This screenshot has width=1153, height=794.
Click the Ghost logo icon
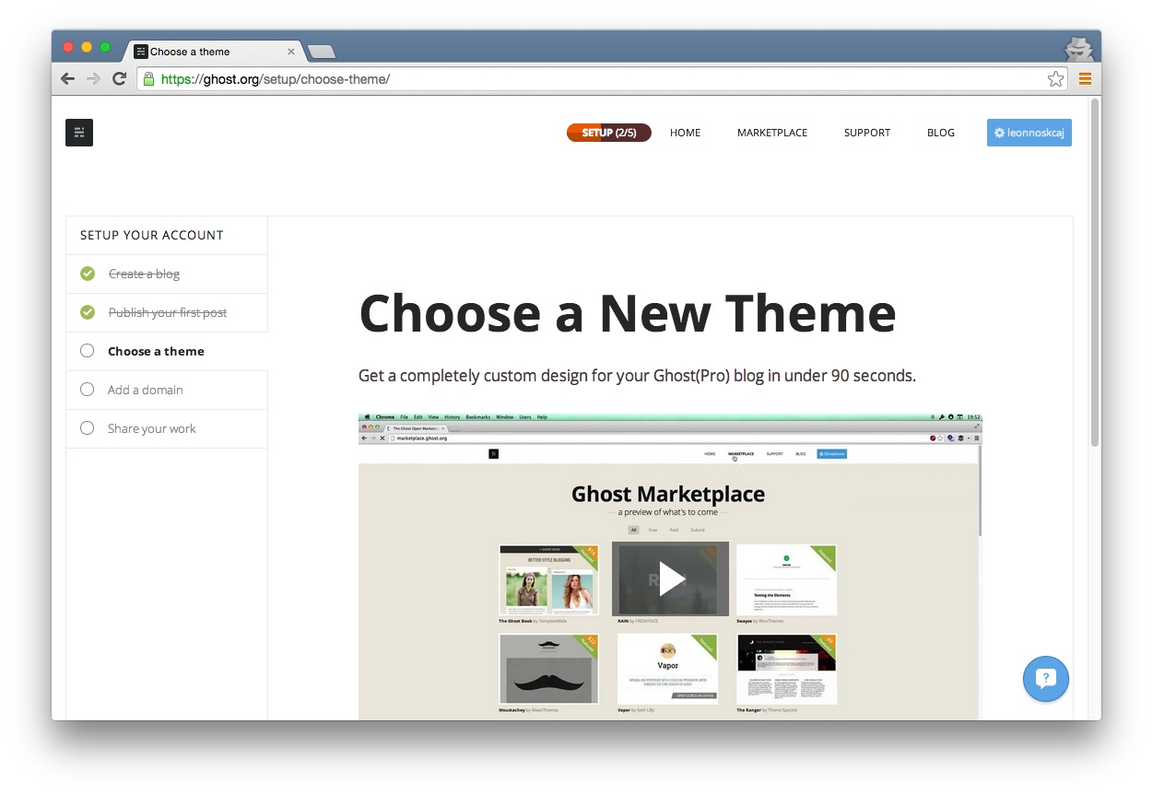pyautogui.click(x=79, y=133)
